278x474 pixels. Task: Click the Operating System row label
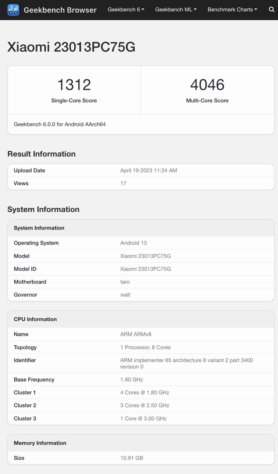(36, 243)
